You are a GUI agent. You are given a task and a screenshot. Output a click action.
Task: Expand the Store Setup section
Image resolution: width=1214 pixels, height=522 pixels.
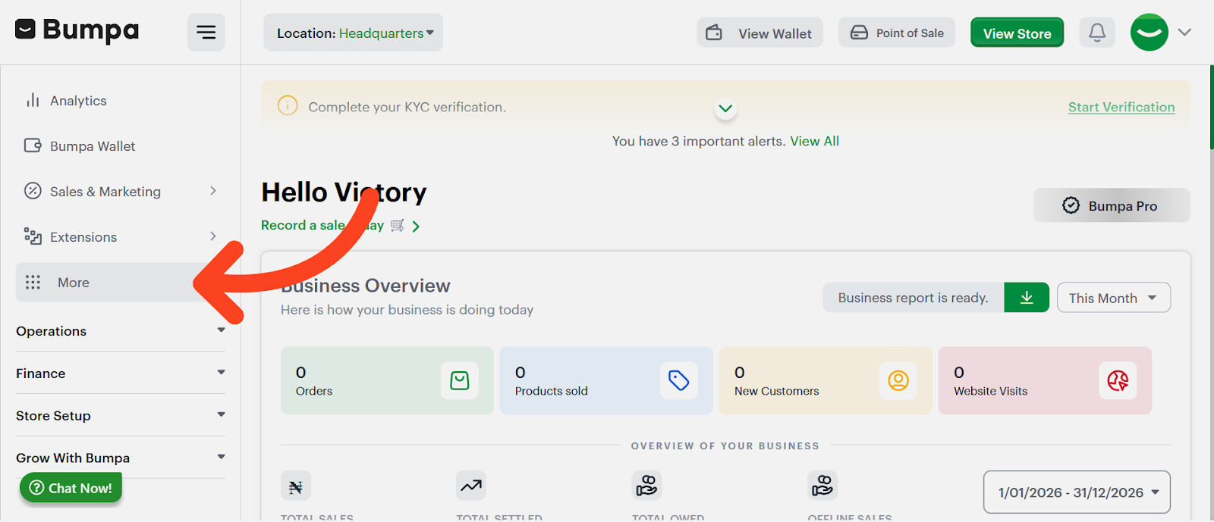point(121,416)
